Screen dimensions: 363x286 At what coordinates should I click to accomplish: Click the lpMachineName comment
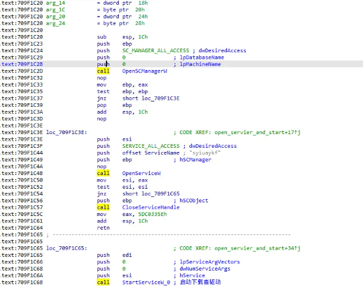[x=200, y=64]
